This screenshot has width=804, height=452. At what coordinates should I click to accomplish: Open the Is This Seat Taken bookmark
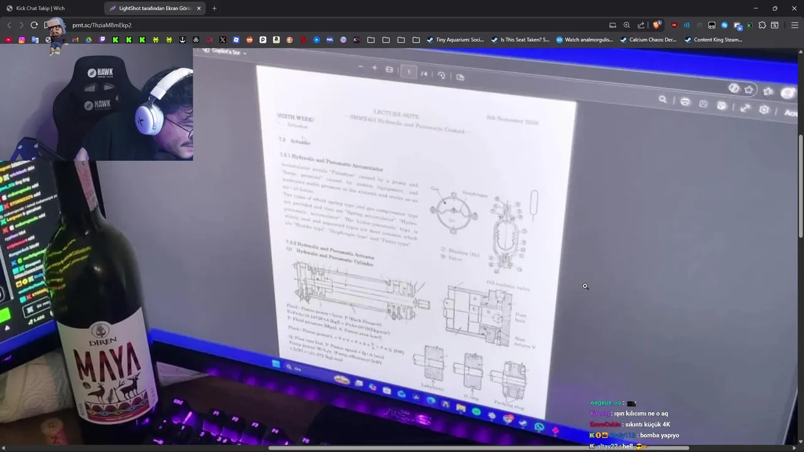[x=519, y=40]
